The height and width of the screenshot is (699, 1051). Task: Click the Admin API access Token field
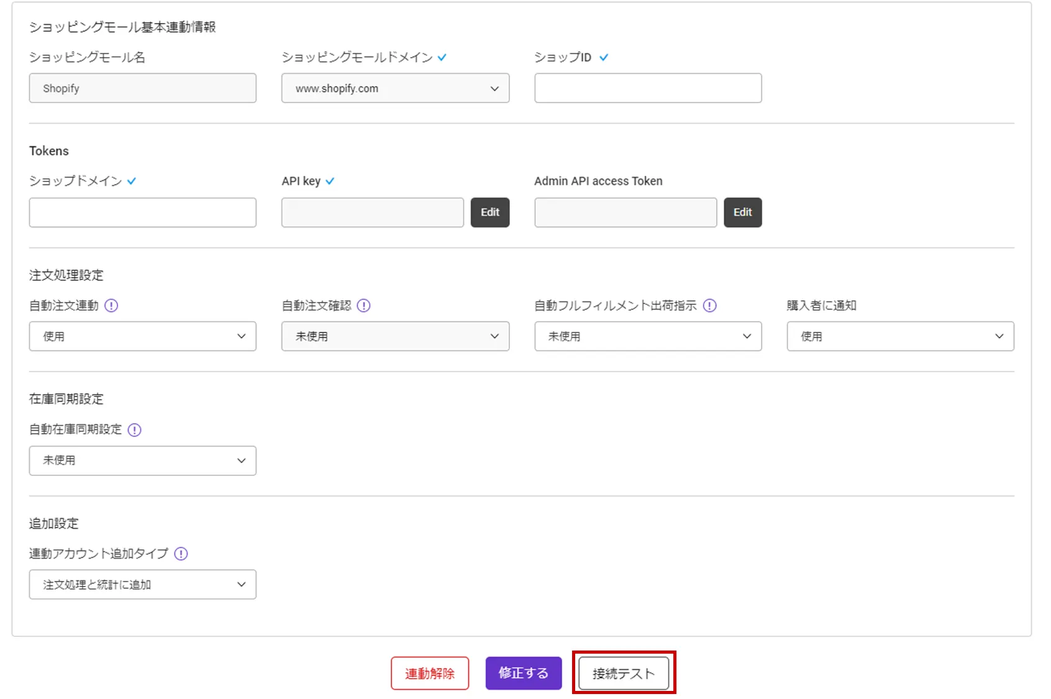coord(626,212)
